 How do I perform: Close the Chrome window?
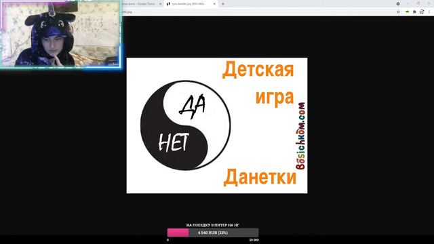point(429,3)
